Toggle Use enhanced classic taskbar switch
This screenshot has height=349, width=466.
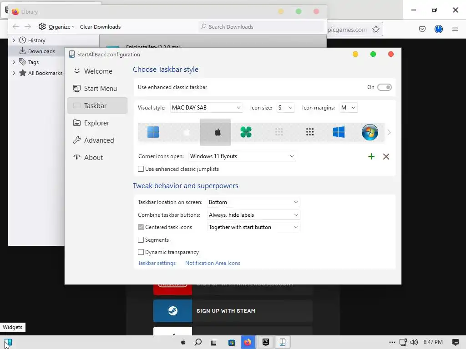384,87
